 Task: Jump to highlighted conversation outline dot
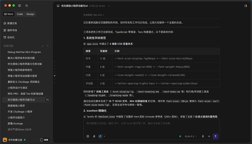coord(55,76)
